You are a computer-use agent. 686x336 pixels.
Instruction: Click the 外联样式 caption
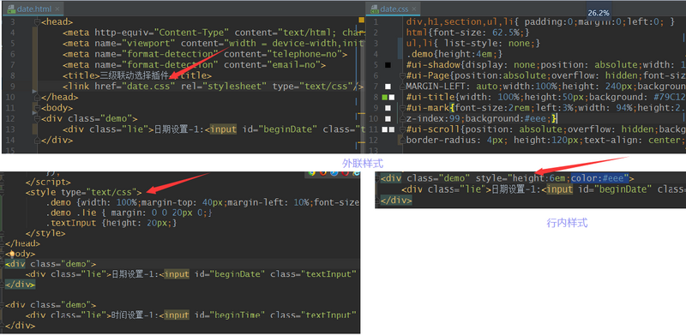coord(363,164)
